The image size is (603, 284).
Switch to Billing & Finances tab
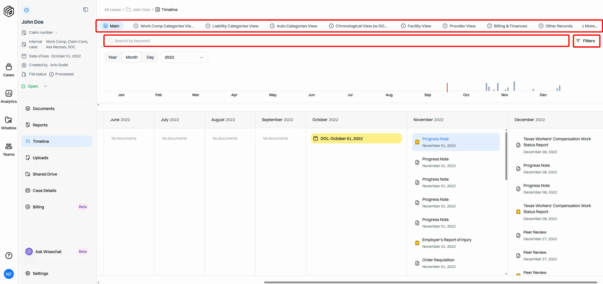(x=507, y=26)
